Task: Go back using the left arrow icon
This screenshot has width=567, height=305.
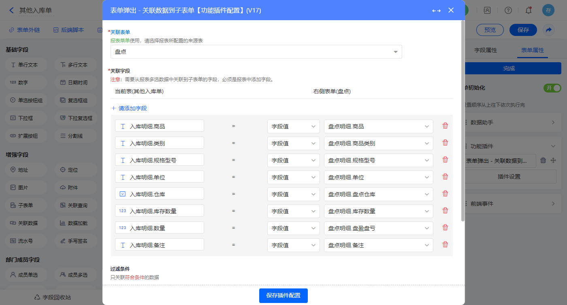Action: coord(11,11)
